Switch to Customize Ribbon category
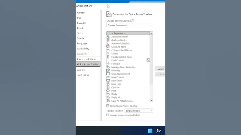Viewport: 241px width, 135px height. pyautogui.click(x=86, y=59)
